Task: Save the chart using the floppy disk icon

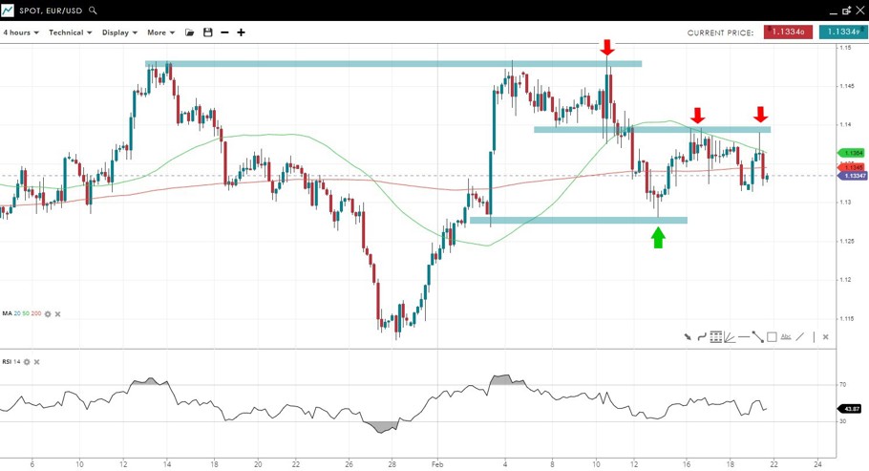Action: 207,32
